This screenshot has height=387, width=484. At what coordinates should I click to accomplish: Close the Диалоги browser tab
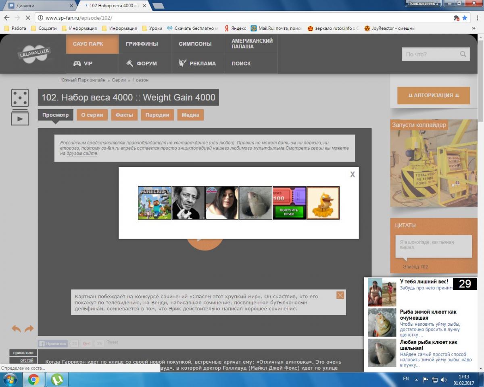pos(72,6)
